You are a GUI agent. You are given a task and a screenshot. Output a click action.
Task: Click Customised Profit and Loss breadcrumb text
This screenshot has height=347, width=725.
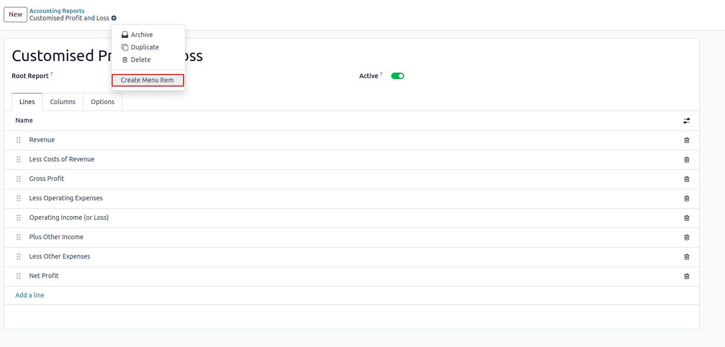69,18
